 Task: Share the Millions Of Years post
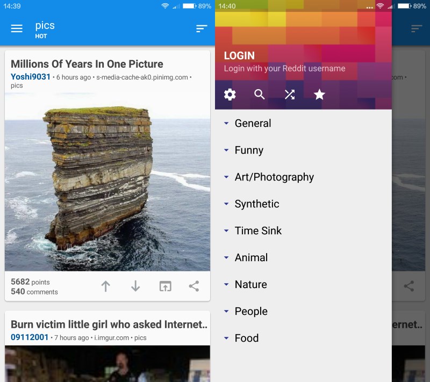pos(194,286)
